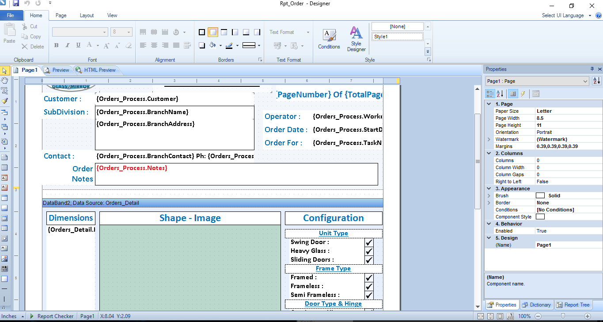Viewport: 603px width, 322px height.
Task: Sort properties alphabetically in Properties panel
Action: pyautogui.click(x=500, y=94)
